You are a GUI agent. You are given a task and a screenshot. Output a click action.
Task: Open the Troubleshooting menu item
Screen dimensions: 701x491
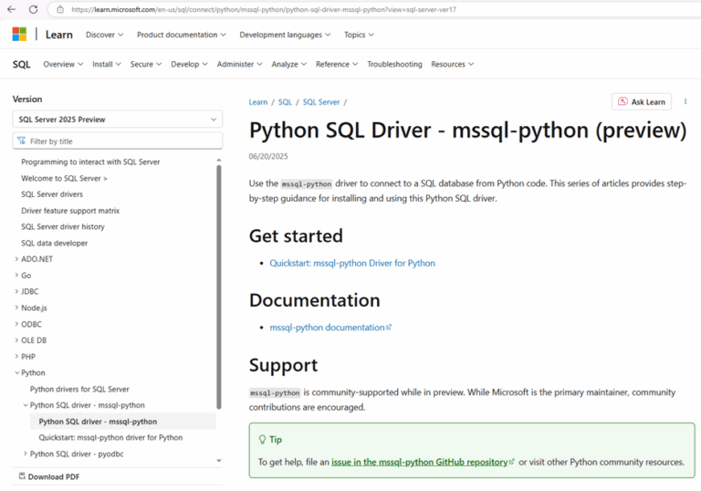tap(394, 64)
